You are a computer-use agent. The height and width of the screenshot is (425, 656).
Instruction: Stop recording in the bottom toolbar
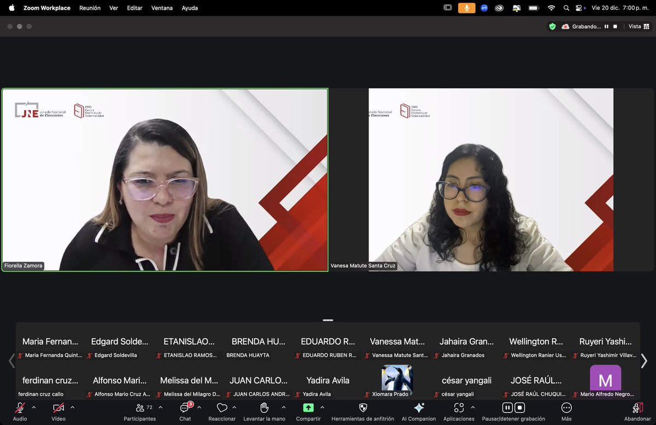[x=520, y=408]
